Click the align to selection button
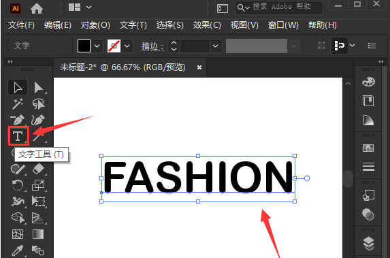The height and width of the screenshot is (258, 390). click(340, 46)
